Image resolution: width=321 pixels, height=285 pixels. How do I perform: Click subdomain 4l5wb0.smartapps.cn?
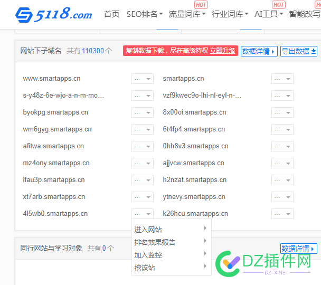tap(55, 214)
